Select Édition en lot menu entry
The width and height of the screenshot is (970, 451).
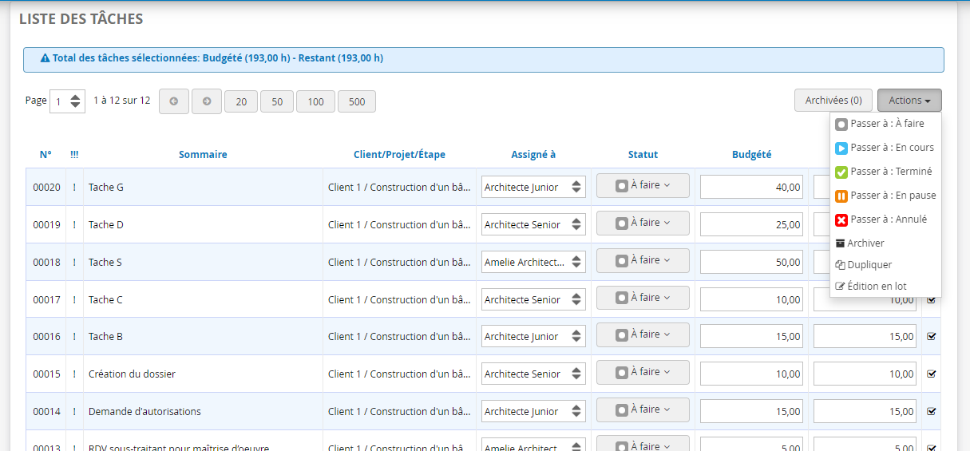(x=885, y=287)
